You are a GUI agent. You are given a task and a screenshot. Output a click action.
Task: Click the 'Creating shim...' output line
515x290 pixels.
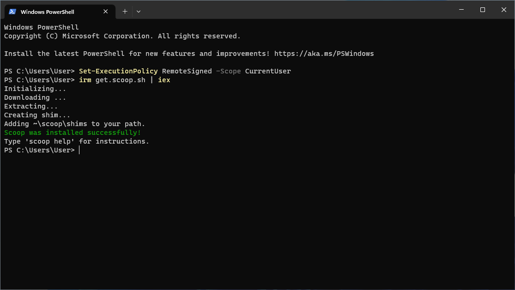pyautogui.click(x=37, y=115)
